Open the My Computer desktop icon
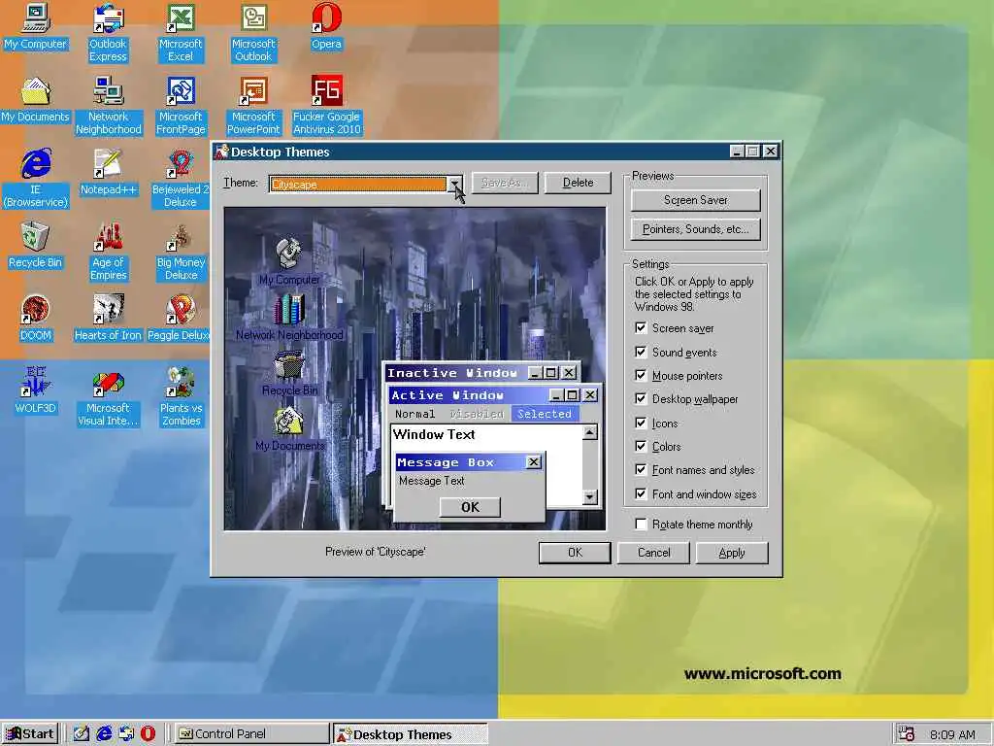This screenshot has height=746, width=994. click(x=36, y=26)
